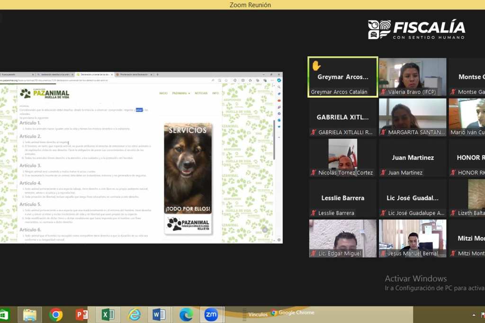Click INICIO in the site navigation
This screenshot has height=323, width=485.
point(163,93)
